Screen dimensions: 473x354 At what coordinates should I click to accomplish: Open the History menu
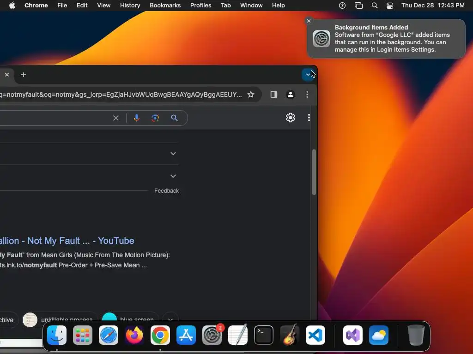130,6
